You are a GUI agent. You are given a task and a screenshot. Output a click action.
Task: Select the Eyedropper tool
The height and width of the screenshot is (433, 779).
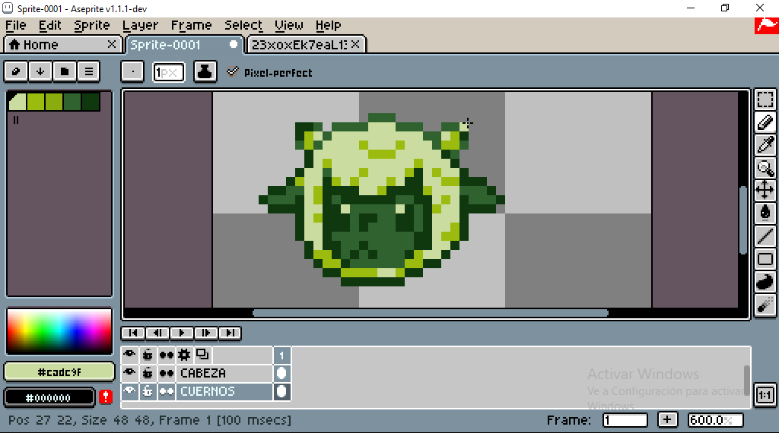click(x=765, y=145)
